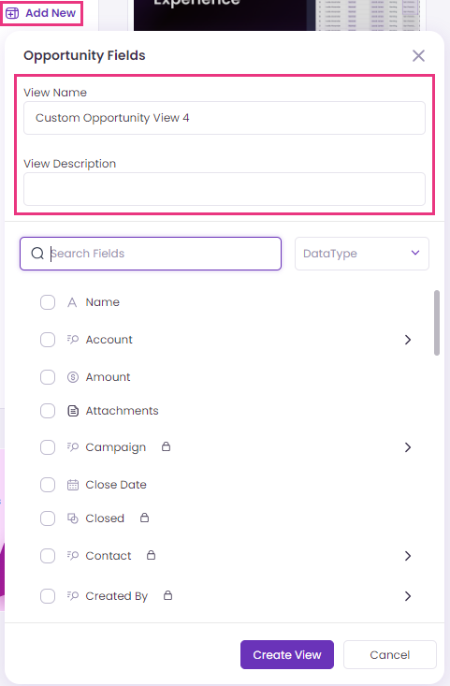Click the Cancel button
This screenshot has width=450, height=686.
[x=389, y=654]
